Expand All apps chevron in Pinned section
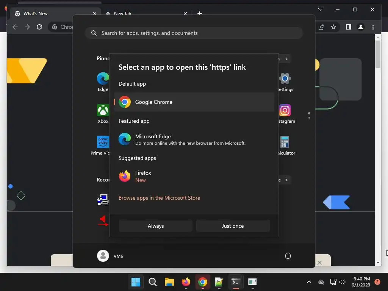This screenshot has height=291, width=388. [x=286, y=59]
